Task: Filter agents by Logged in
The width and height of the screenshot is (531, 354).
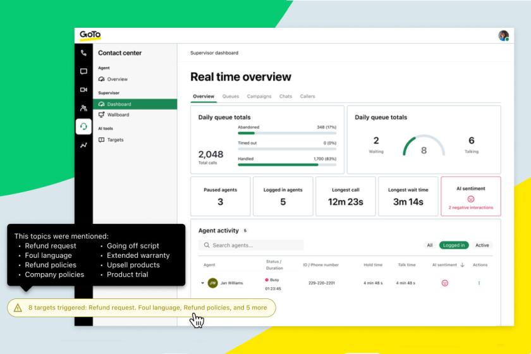Action: [454, 245]
